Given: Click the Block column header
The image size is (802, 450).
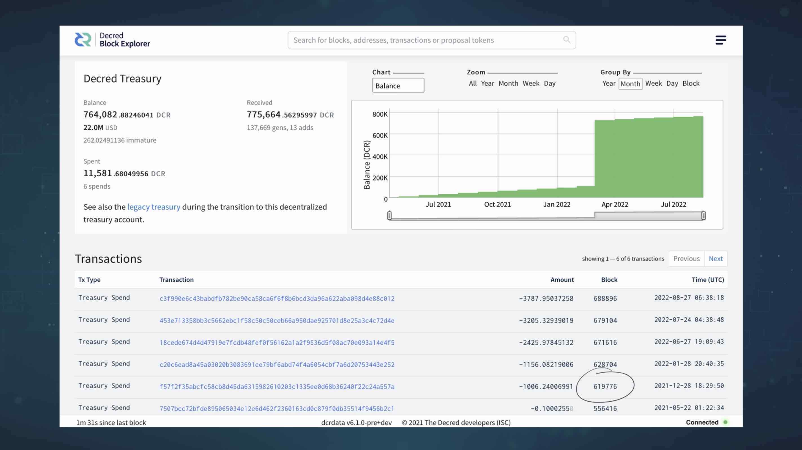Looking at the screenshot, I should (x=609, y=279).
